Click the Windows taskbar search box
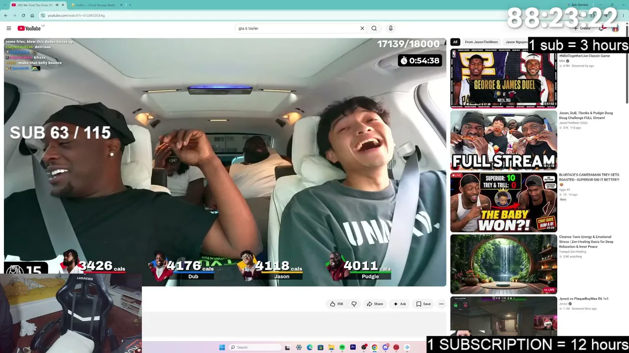The image size is (629, 353). [x=256, y=347]
